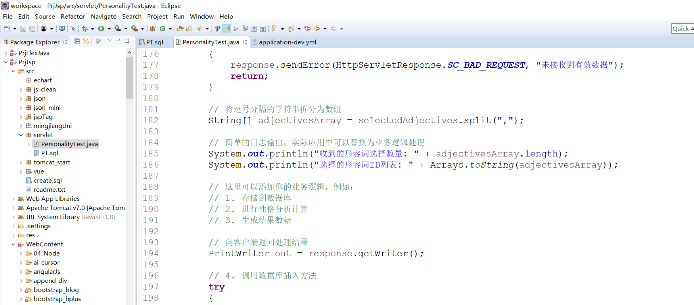Click the Collapse All icon in Package Explorer

point(77,41)
